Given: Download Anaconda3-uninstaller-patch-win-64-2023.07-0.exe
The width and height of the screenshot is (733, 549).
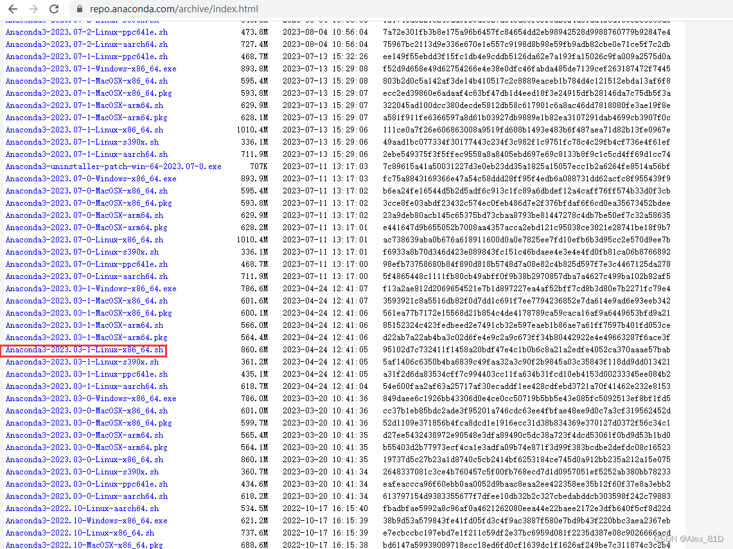Looking at the screenshot, I should tap(114, 166).
